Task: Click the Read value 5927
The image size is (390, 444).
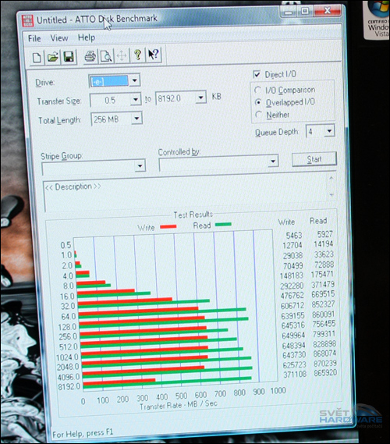Action: (324, 234)
